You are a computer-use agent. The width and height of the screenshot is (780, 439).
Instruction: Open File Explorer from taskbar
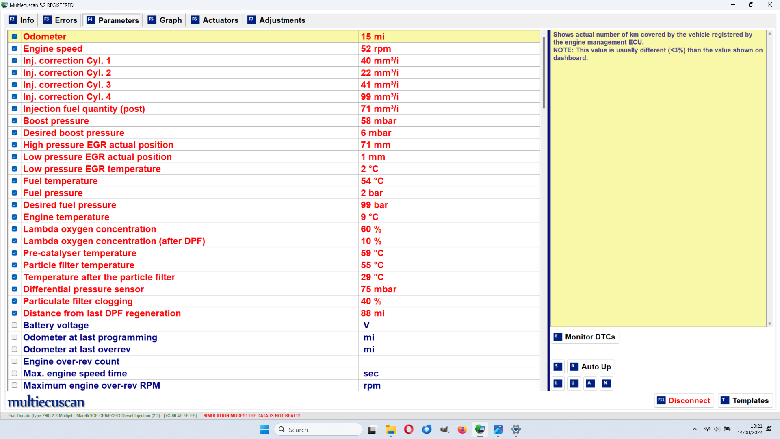point(391,430)
